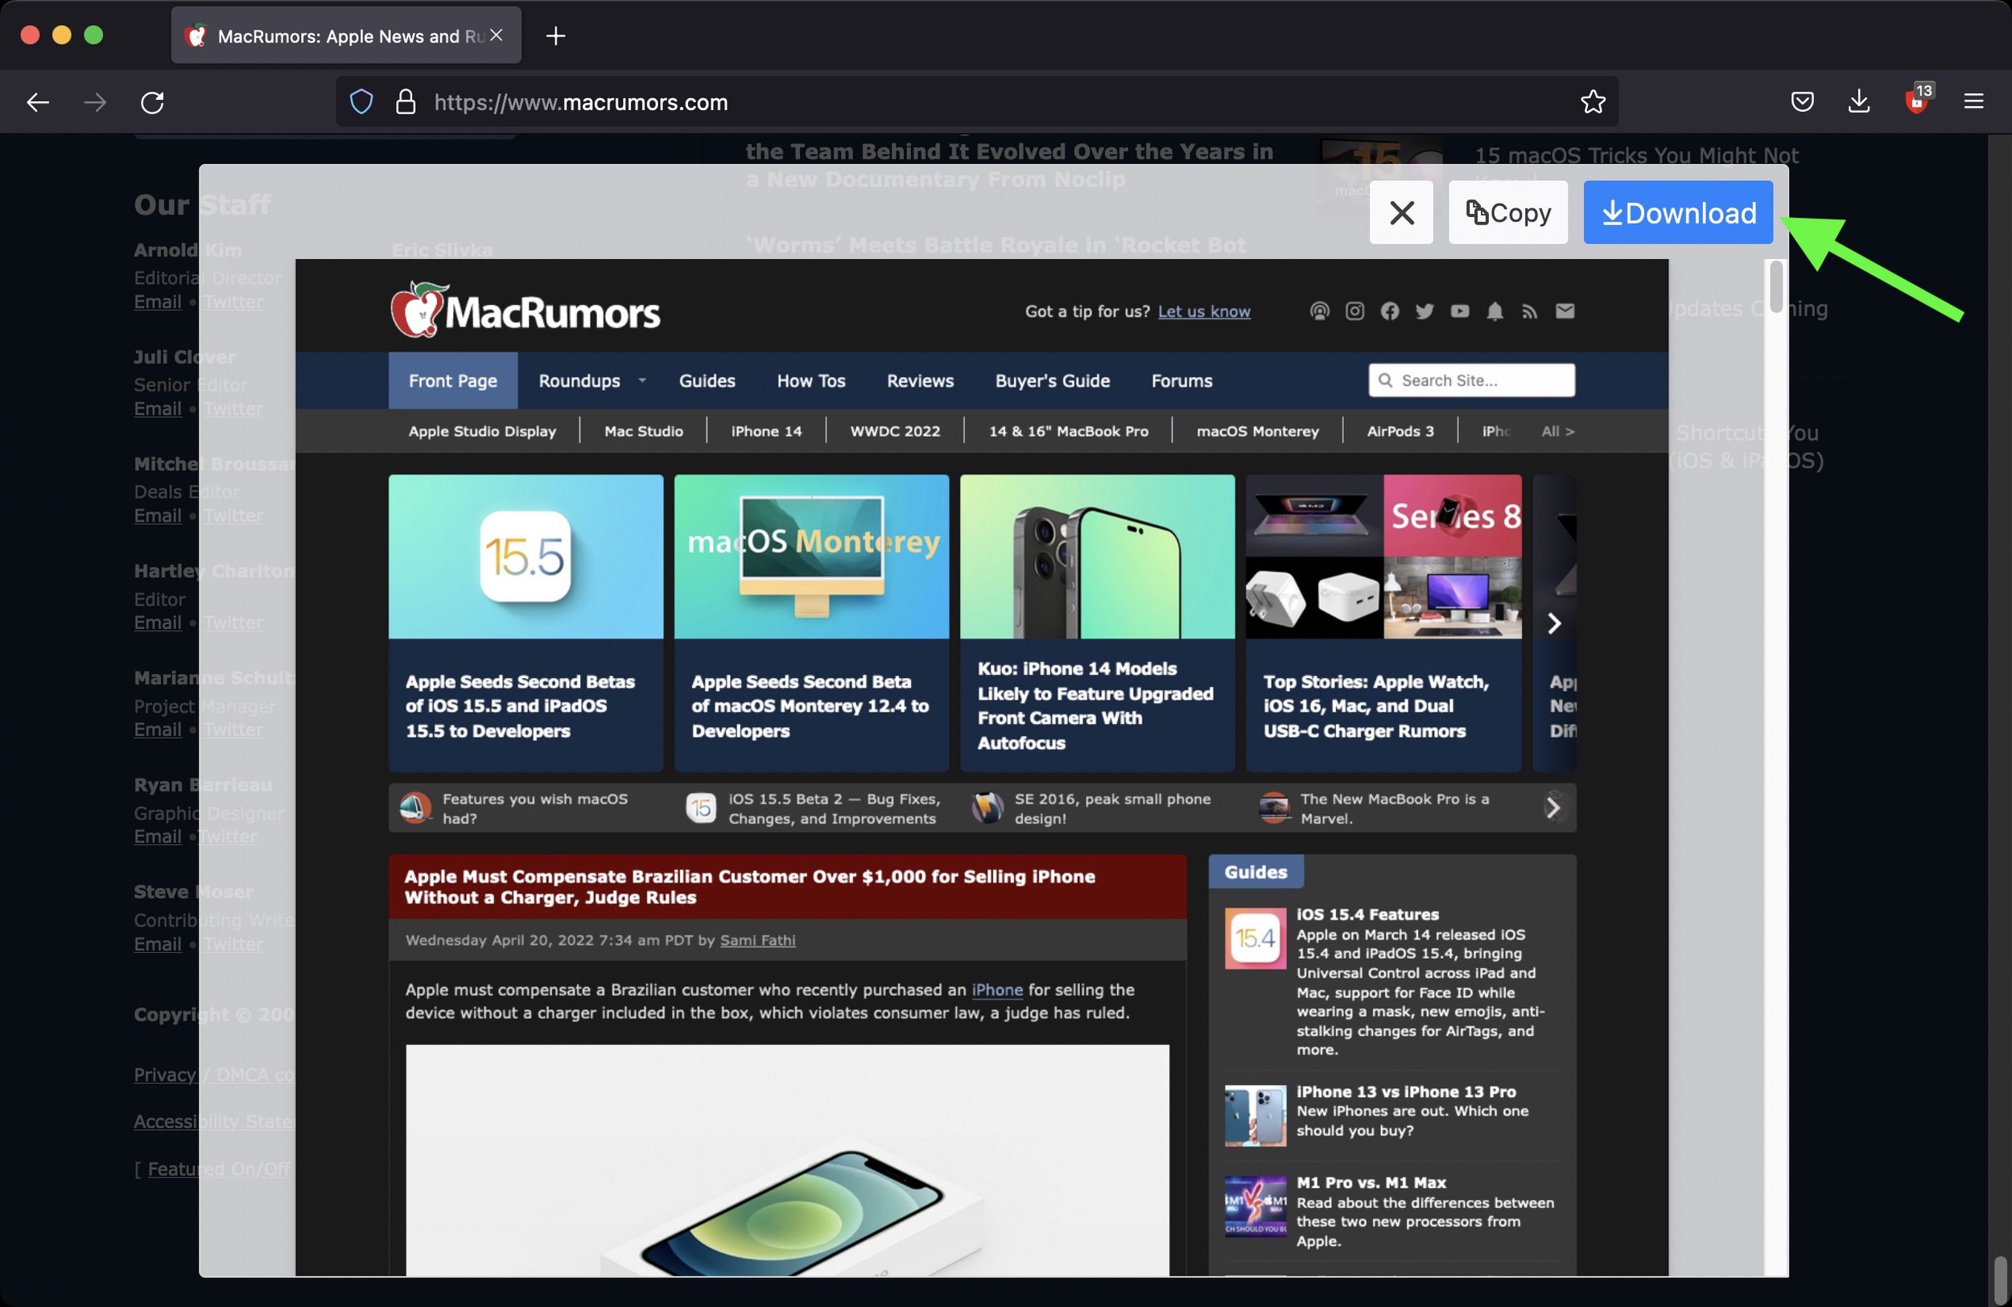The width and height of the screenshot is (2012, 1307).
Task: Click the address bar URL field
Action: tap(976, 102)
